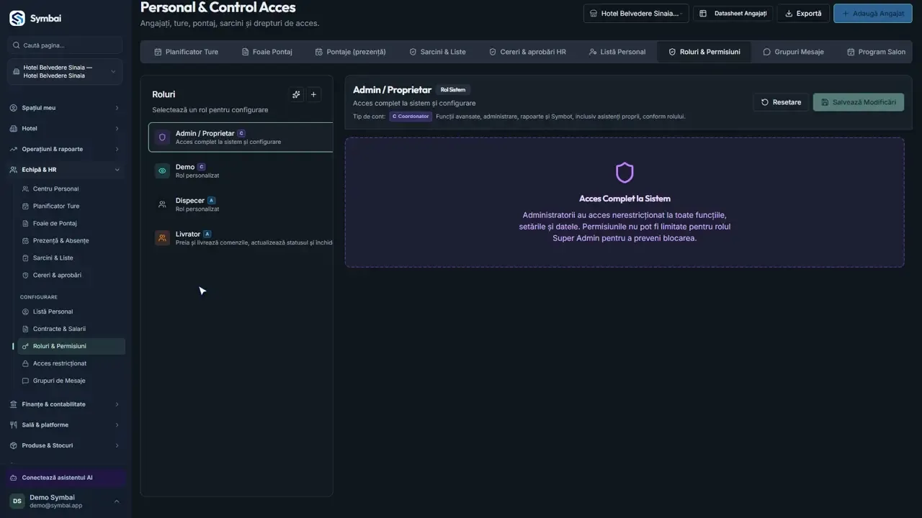The height and width of the screenshot is (518, 922).
Task: Click the Produse & Stocuri box icon
Action: click(x=14, y=446)
